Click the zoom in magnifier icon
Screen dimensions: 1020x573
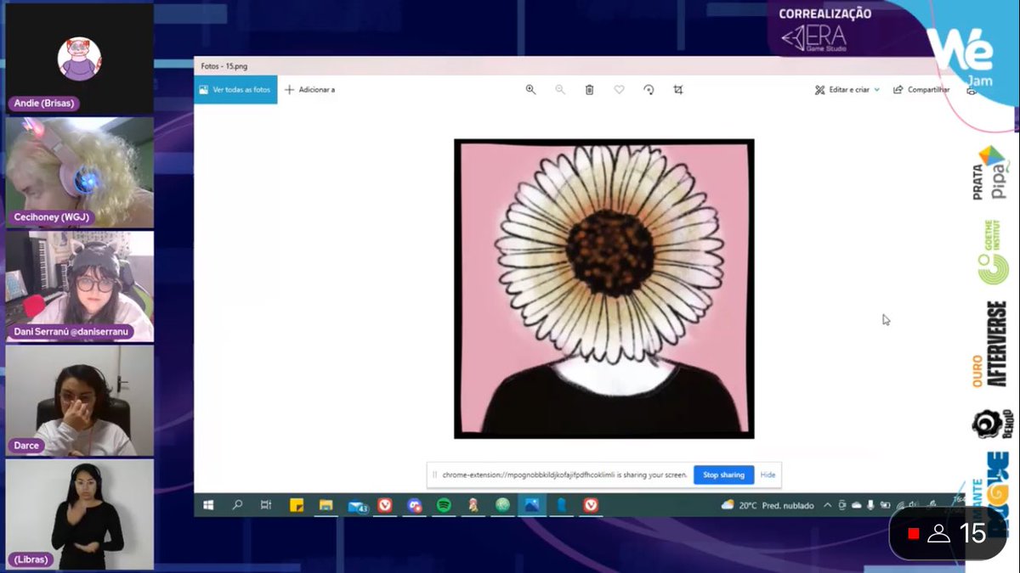click(x=530, y=89)
